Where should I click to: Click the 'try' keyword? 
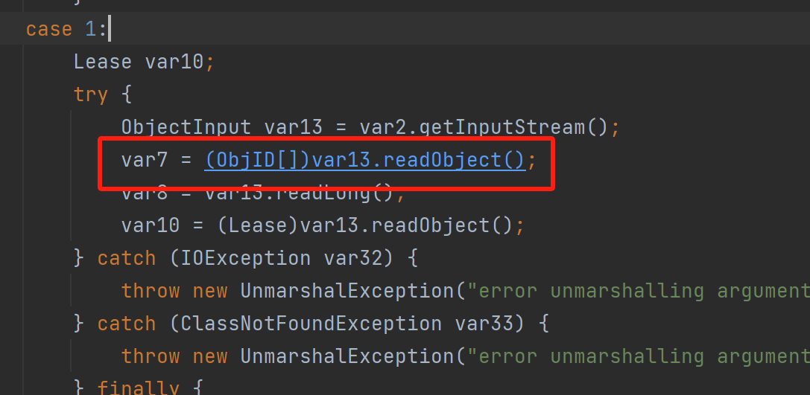tap(91, 94)
